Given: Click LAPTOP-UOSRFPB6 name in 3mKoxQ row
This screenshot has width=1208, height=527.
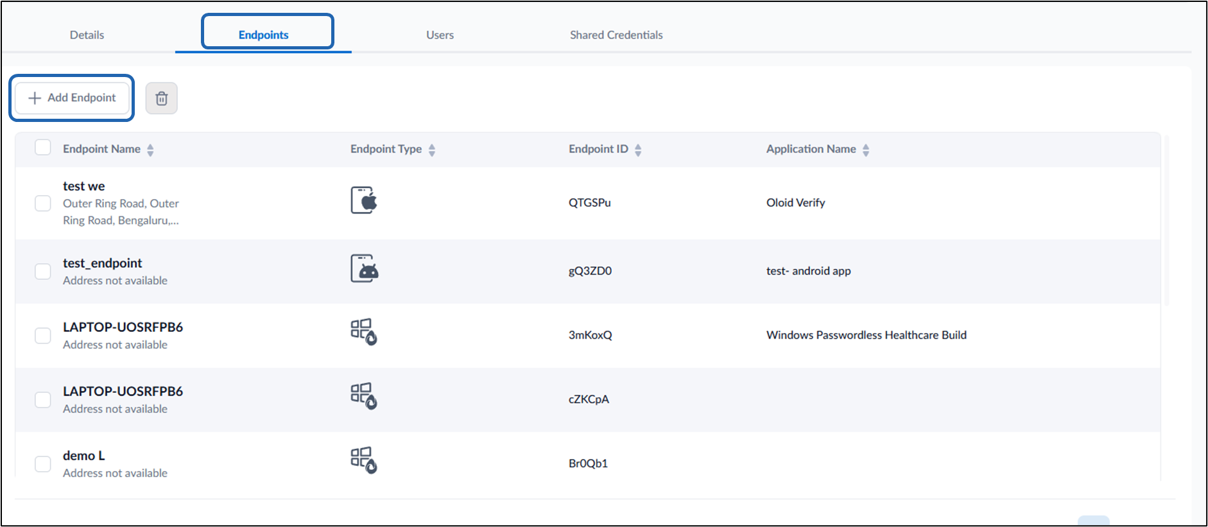Looking at the screenshot, I should click(x=123, y=327).
